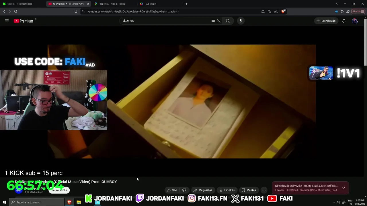Image resolution: width=367 pixels, height=206 pixels.
Task: Click the Letöltés download button
Action: point(227,190)
